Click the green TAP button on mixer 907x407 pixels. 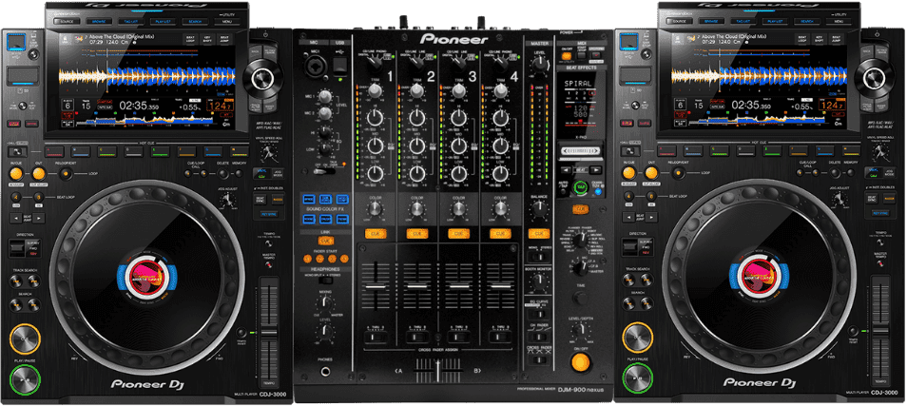580,187
